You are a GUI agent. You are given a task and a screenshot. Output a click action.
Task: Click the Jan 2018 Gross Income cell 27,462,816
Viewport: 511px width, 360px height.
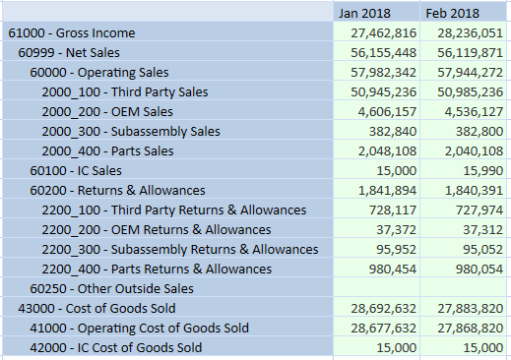[x=376, y=31]
